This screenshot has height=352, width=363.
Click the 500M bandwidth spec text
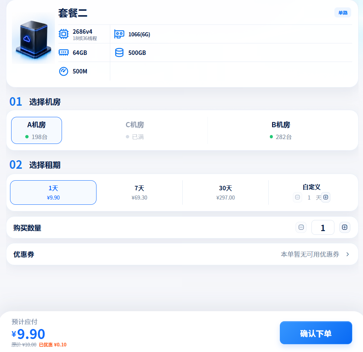[x=80, y=71]
